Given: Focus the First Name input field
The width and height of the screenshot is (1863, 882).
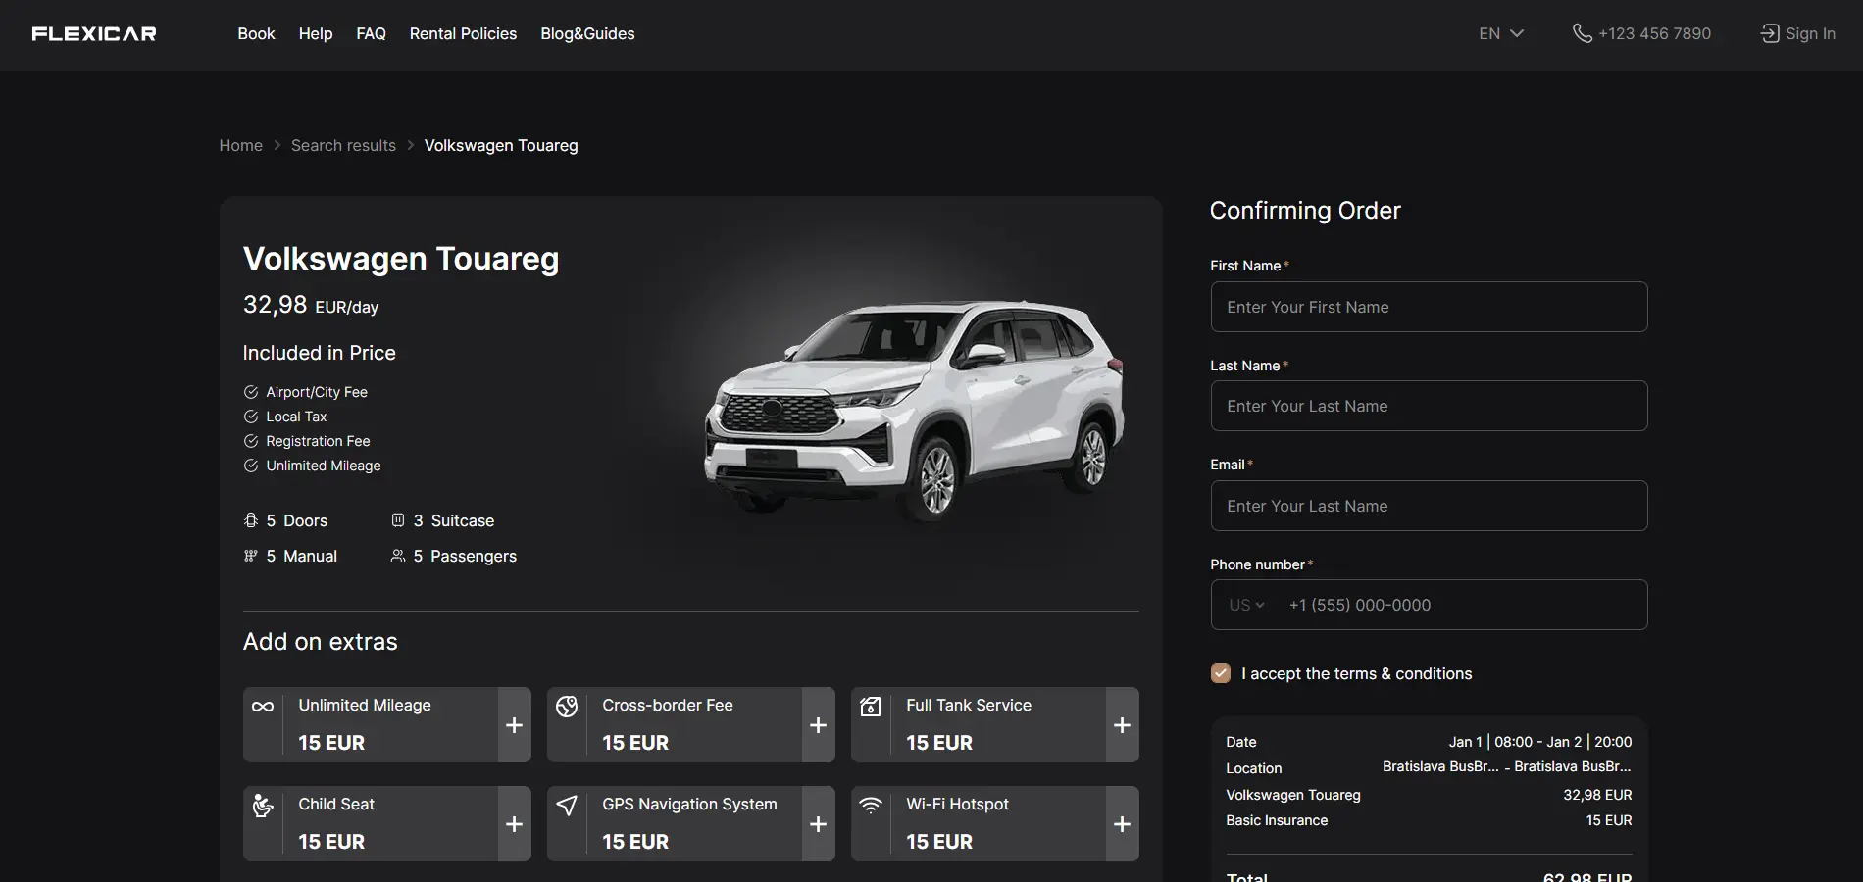Looking at the screenshot, I should tap(1429, 307).
